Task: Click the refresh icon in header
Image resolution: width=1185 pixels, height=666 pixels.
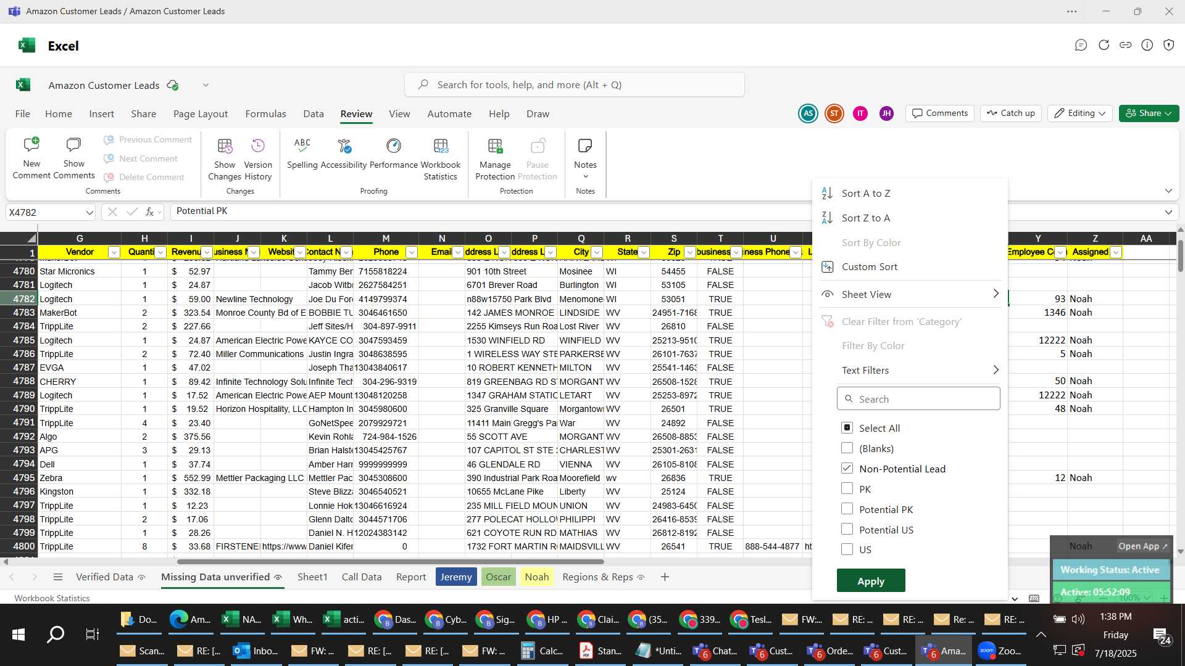Action: 1104,45
